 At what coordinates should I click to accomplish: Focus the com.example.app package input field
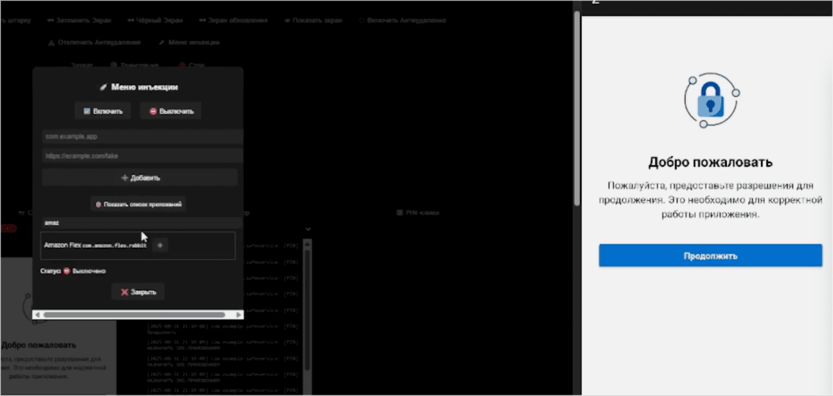coord(142,136)
